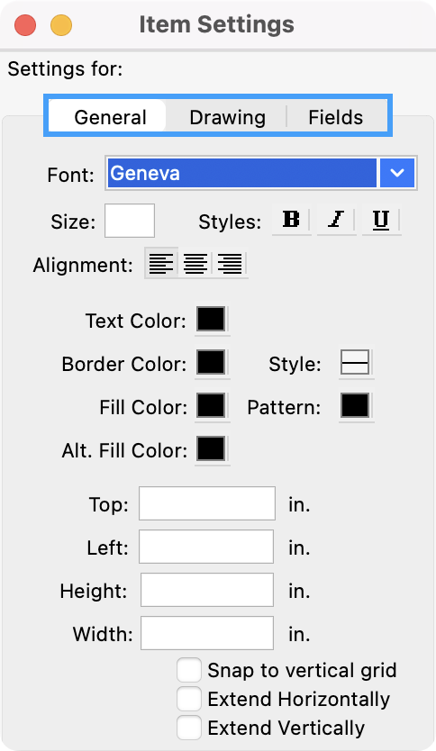Click the Left position field

click(206, 547)
